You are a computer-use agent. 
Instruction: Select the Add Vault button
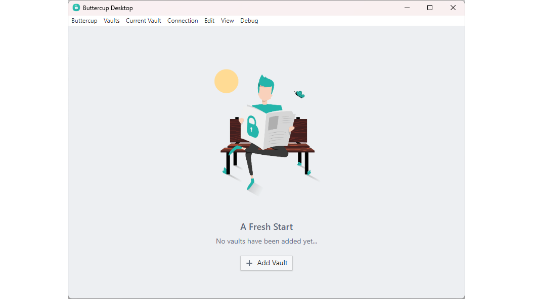pyautogui.click(x=266, y=263)
